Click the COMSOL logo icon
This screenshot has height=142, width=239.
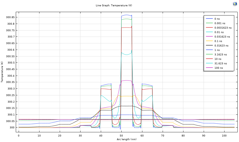[x=235, y=4]
